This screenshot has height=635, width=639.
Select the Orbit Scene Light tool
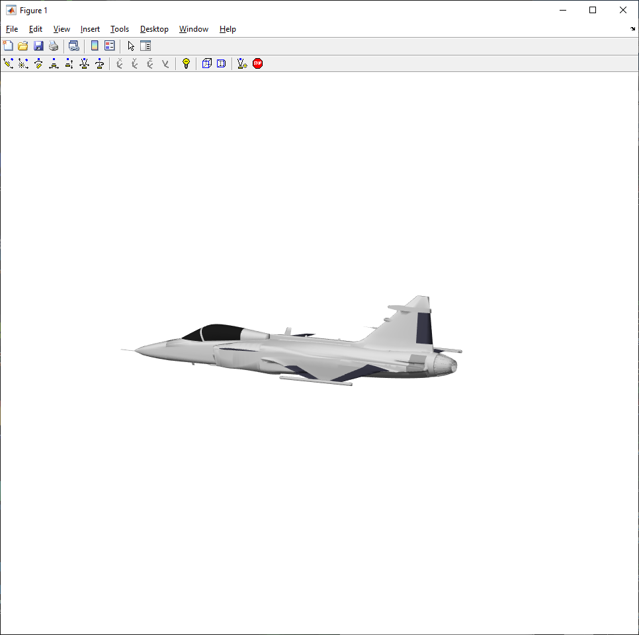click(x=22, y=63)
